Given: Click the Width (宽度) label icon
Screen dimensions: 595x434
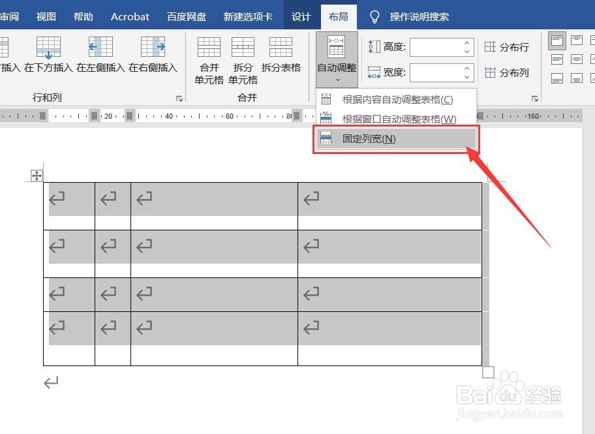Looking at the screenshot, I should pos(374,72).
